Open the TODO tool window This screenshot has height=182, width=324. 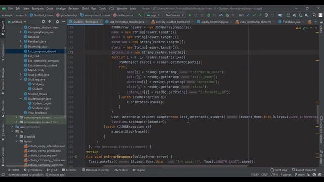click(x=13, y=170)
